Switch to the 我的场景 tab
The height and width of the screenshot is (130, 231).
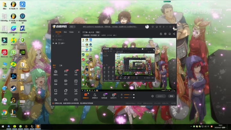click(x=58, y=32)
